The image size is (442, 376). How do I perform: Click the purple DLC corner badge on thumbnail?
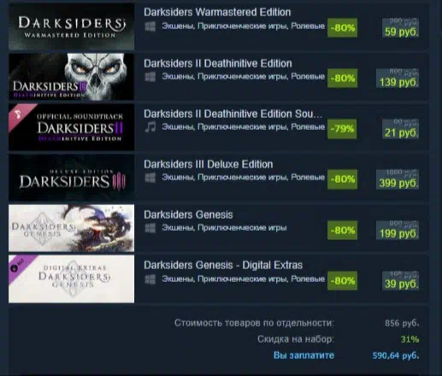coord(19,267)
